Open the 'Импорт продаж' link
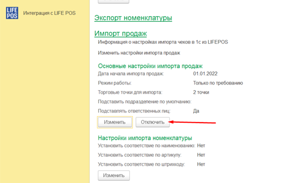 pos(121,33)
